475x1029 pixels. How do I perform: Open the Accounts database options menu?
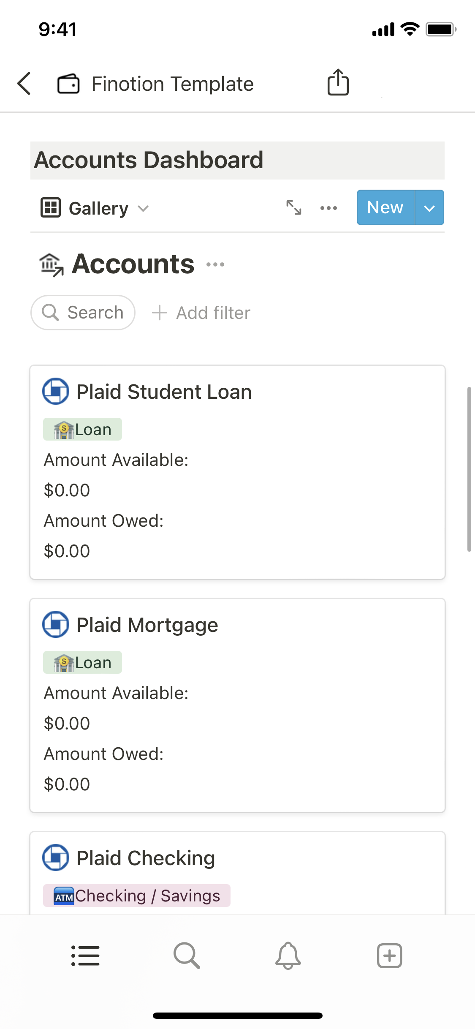click(215, 265)
